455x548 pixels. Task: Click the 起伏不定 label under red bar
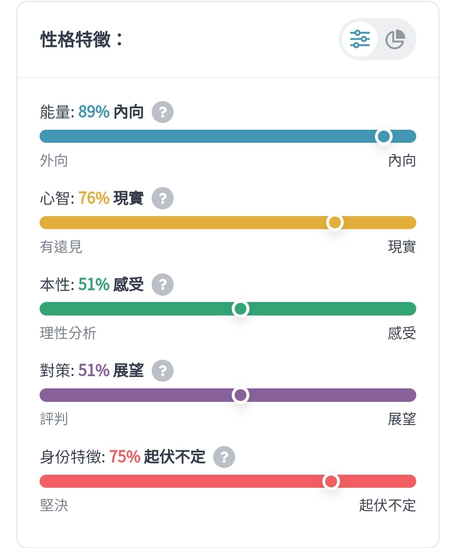388,505
